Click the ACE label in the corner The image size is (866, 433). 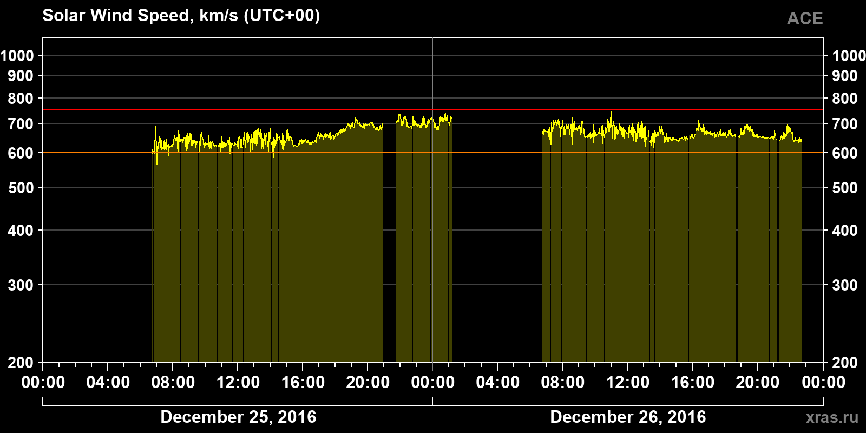(x=805, y=18)
